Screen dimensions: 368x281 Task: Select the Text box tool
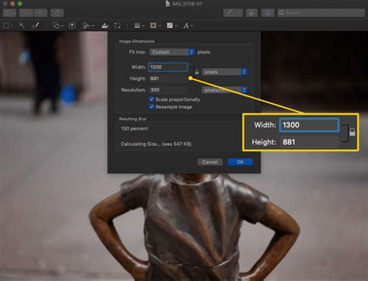(72, 26)
